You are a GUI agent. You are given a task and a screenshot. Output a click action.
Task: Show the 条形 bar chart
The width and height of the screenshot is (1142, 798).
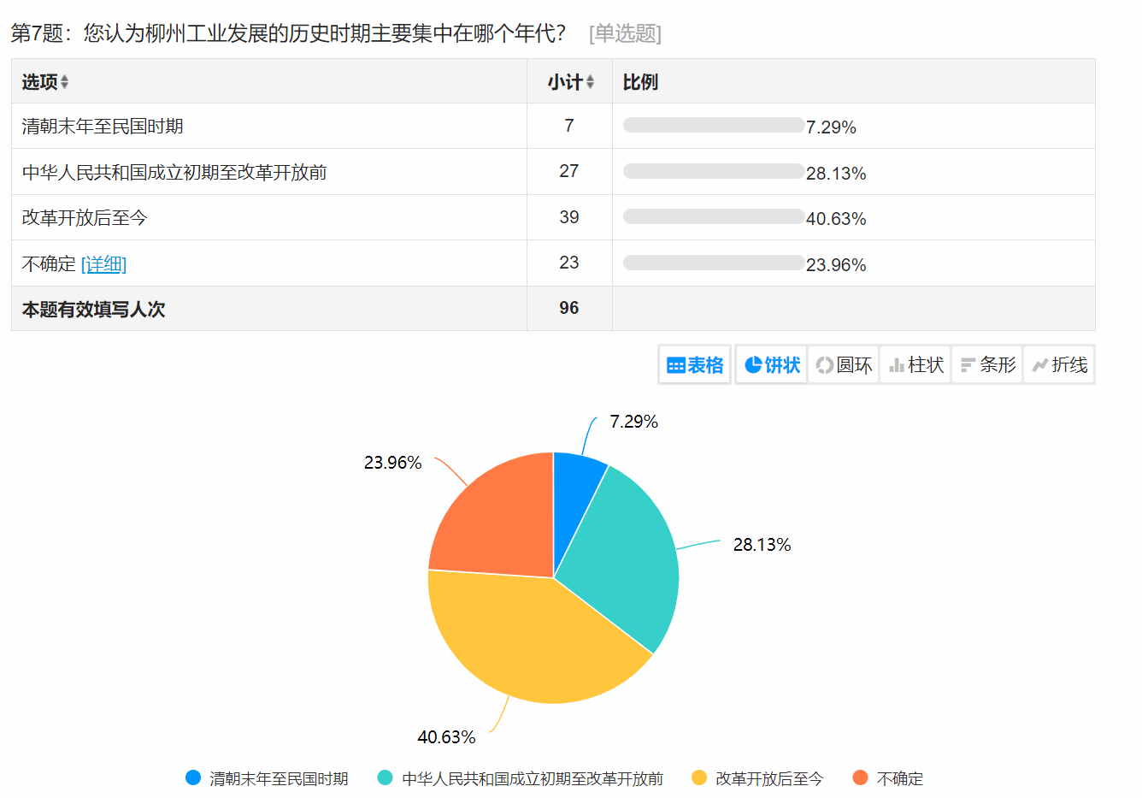point(987,365)
